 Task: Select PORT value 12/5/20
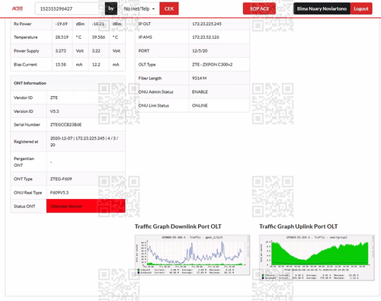click(200, 51)
